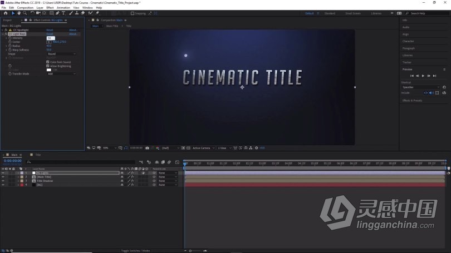Screen dimensions: 451x253
Task: Switch to the Project panel tab
Action: [x=7, y=20]
